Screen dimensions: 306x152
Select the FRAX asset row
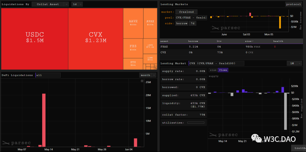231,47
